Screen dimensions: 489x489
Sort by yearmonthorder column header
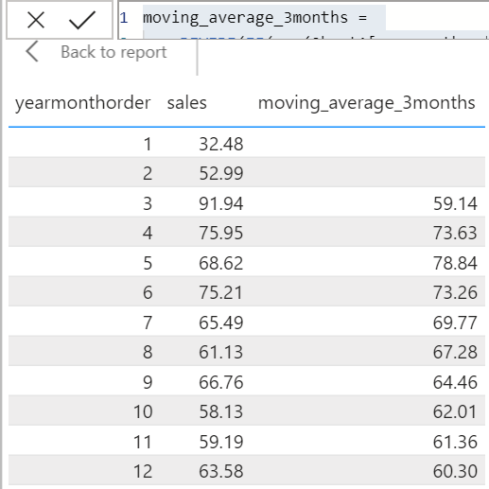tap(83, 103)
